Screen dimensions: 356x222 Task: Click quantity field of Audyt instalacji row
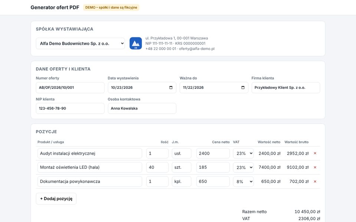coord(157,153)
